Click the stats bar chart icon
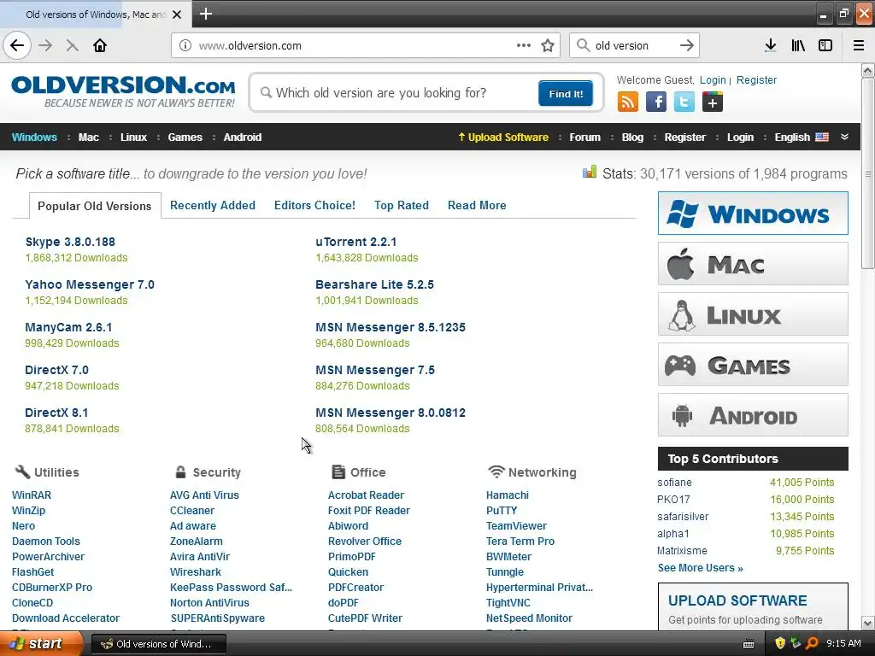875x656 pixels. point(590,173)
